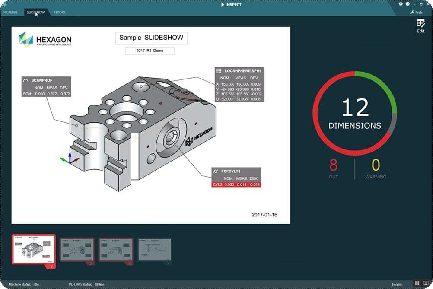
Task: Click the XYZ coordinate axes triad
Action: tap(69, 160)
